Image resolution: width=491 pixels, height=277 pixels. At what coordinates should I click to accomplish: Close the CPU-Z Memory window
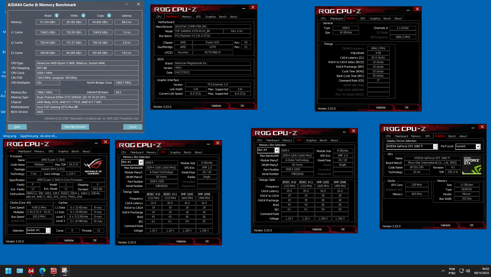click(x=417, y=9)
